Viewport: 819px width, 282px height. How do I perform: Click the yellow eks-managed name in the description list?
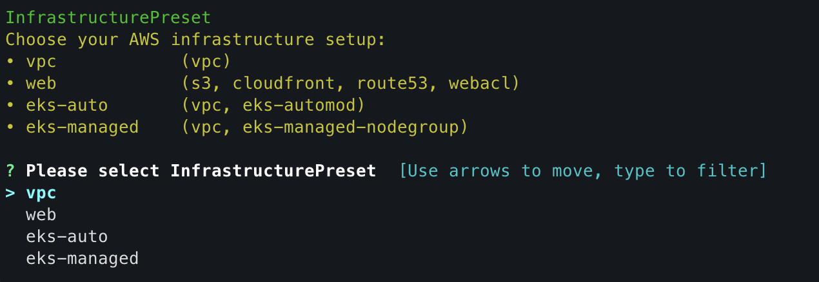coord(82,127)
